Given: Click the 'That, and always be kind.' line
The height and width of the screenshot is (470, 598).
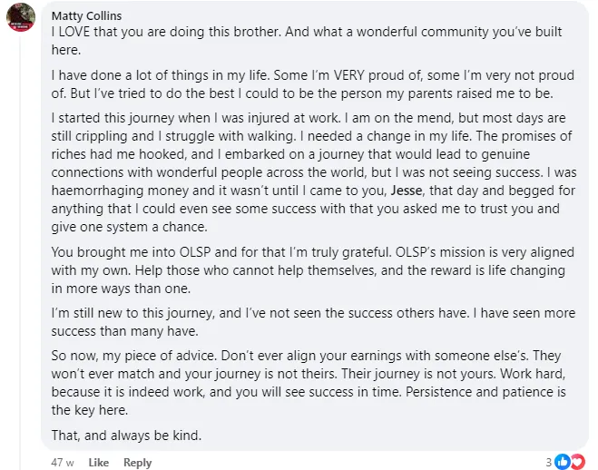Looking at the screenshot, I should point(126,436).
